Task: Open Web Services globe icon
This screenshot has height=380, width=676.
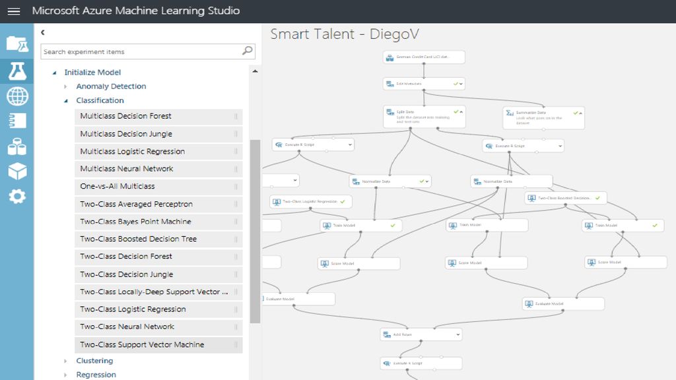Action: click(17, 96)
